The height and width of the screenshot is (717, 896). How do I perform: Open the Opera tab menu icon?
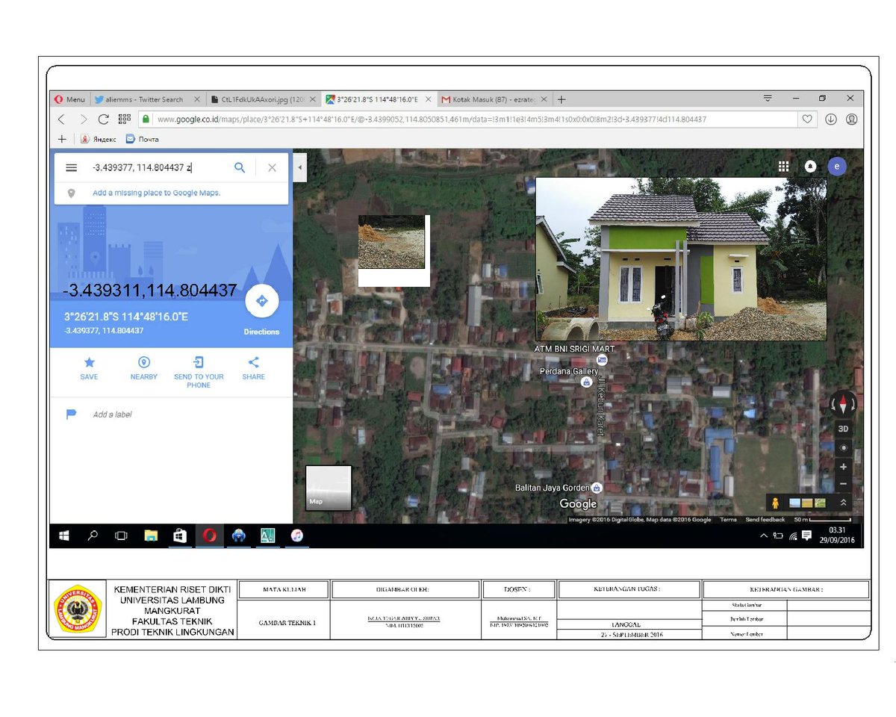click(x=768, y=99)
